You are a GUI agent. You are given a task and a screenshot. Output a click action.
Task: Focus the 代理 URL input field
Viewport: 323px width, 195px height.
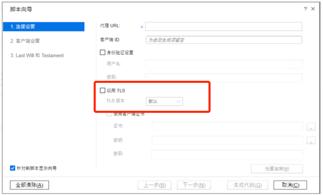(224, 27)
